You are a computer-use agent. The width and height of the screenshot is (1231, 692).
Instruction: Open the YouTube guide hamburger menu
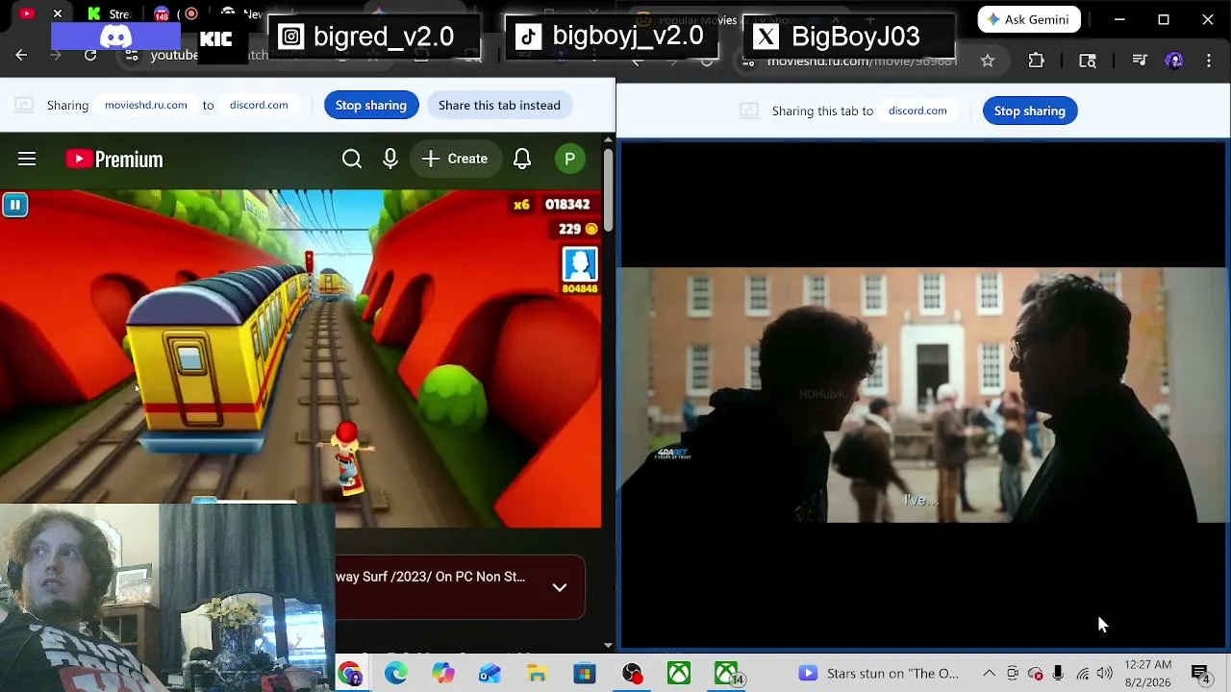[27, 159]
